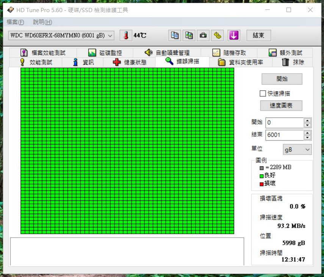Click the copy screenshot to clipboard icon
324x277 pixels.
pos(189,36)
